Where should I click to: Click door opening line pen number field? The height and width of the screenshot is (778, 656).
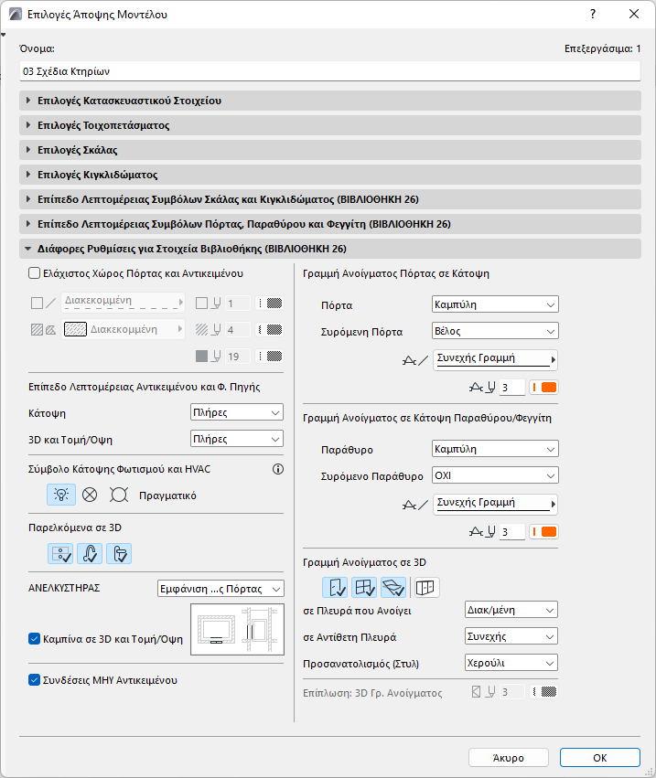click(512, 387)
